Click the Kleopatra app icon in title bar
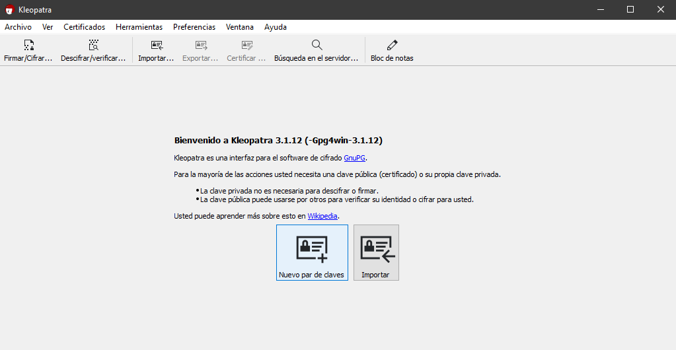 click(9, 9)
